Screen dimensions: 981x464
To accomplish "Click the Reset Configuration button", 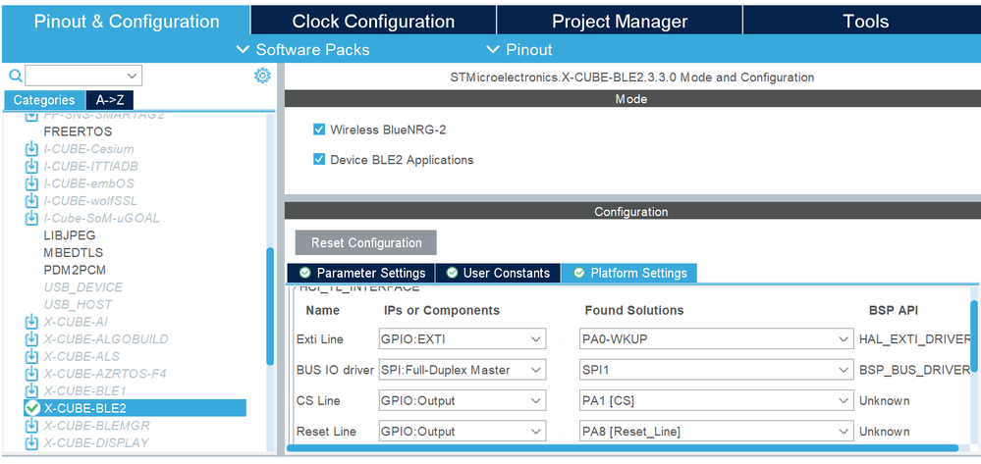I will click(x=366, y=242).
